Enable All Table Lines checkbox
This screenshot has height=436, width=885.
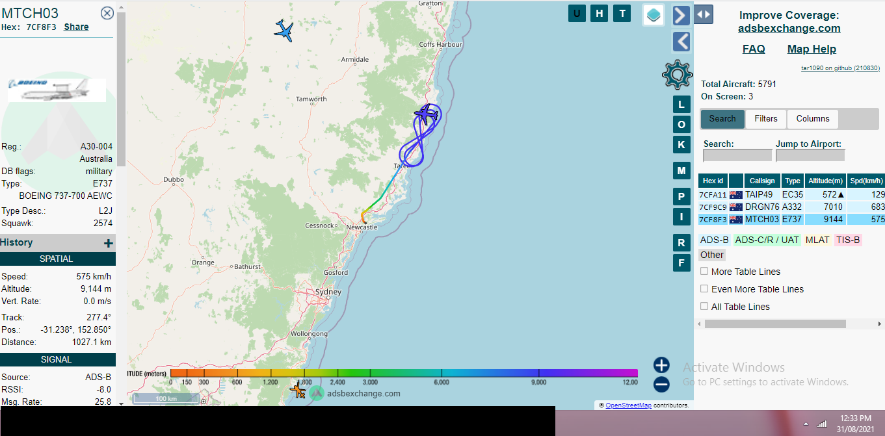704,307
